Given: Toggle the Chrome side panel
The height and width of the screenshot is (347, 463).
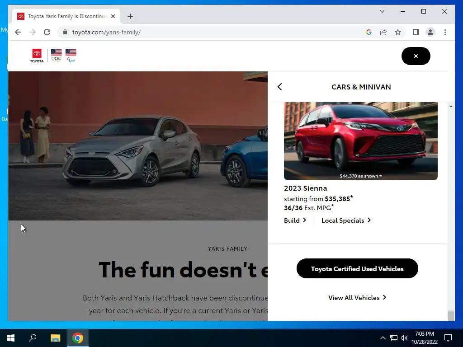Looking at the screenshot, I should point(416,32).
